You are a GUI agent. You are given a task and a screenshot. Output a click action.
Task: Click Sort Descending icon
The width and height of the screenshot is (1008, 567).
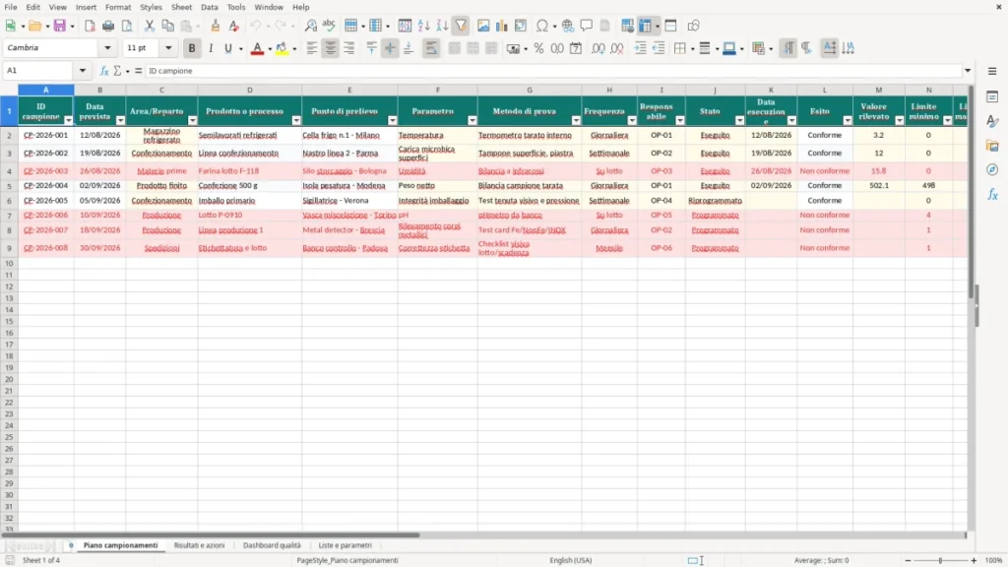442,26
